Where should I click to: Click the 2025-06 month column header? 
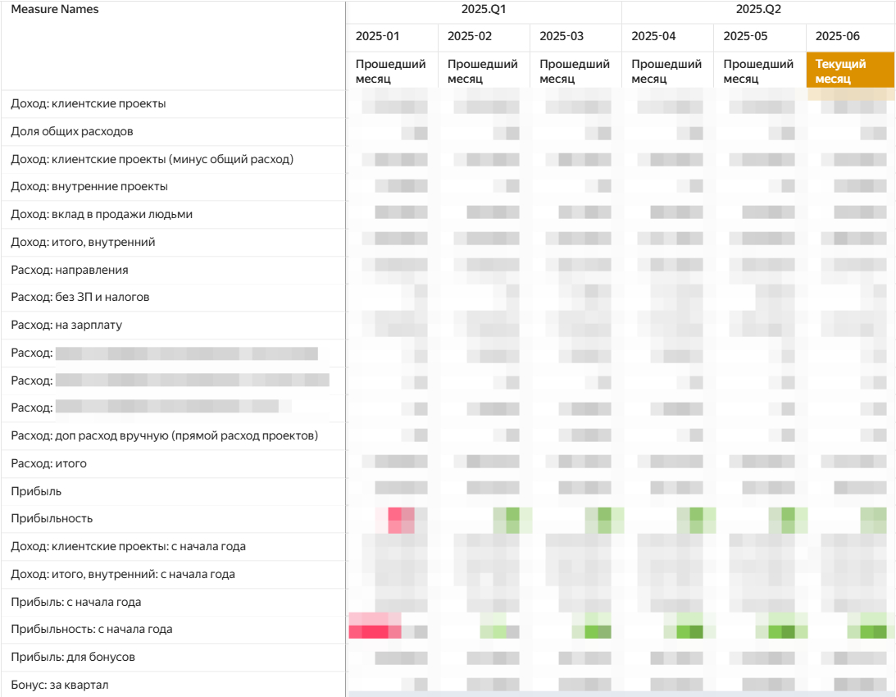[x=838, y=36]
